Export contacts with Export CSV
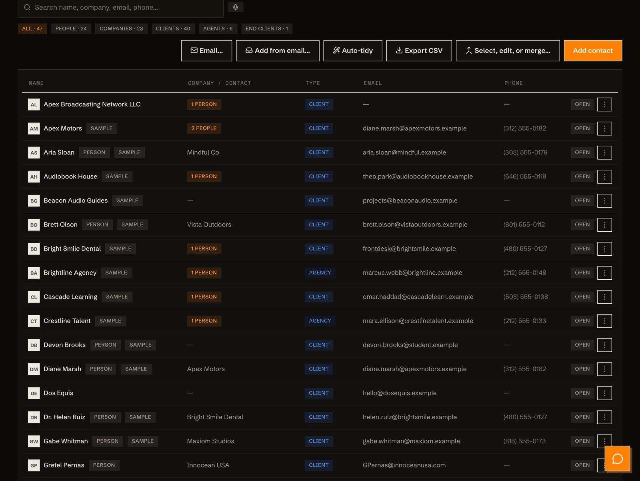Screen dimensions: 640x481 coord(419,50)
